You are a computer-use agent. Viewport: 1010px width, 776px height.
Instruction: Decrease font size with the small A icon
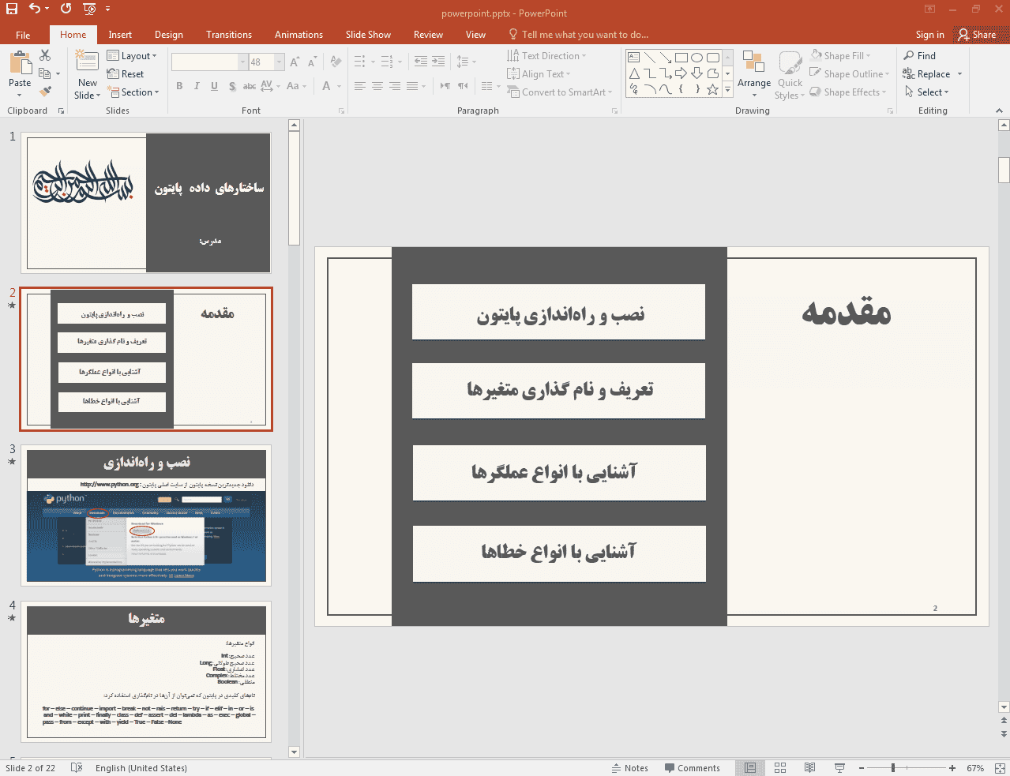[312, 62]
